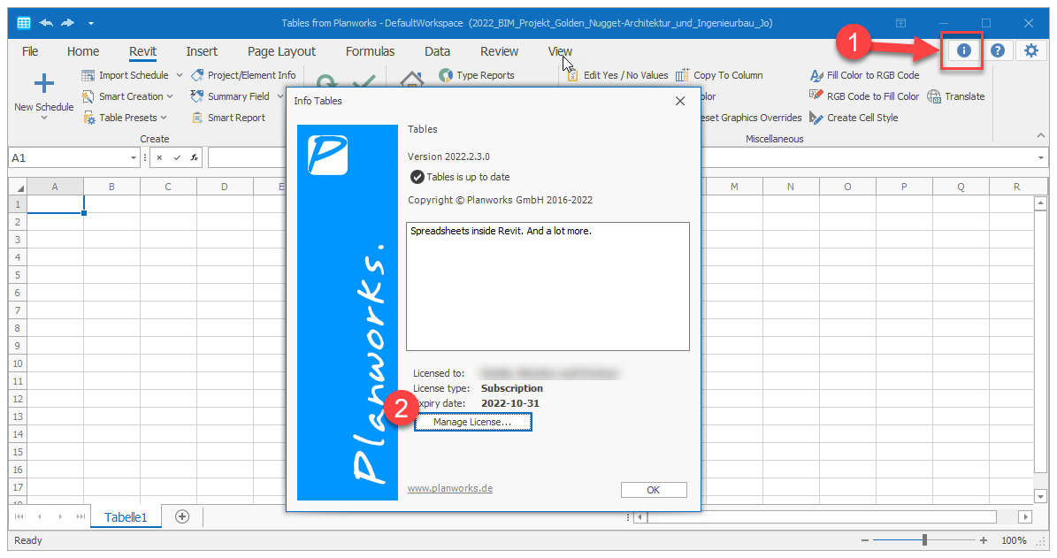Click the Redo arrow in title bar
The image size is (1057, 558).
tap(67, 23)
